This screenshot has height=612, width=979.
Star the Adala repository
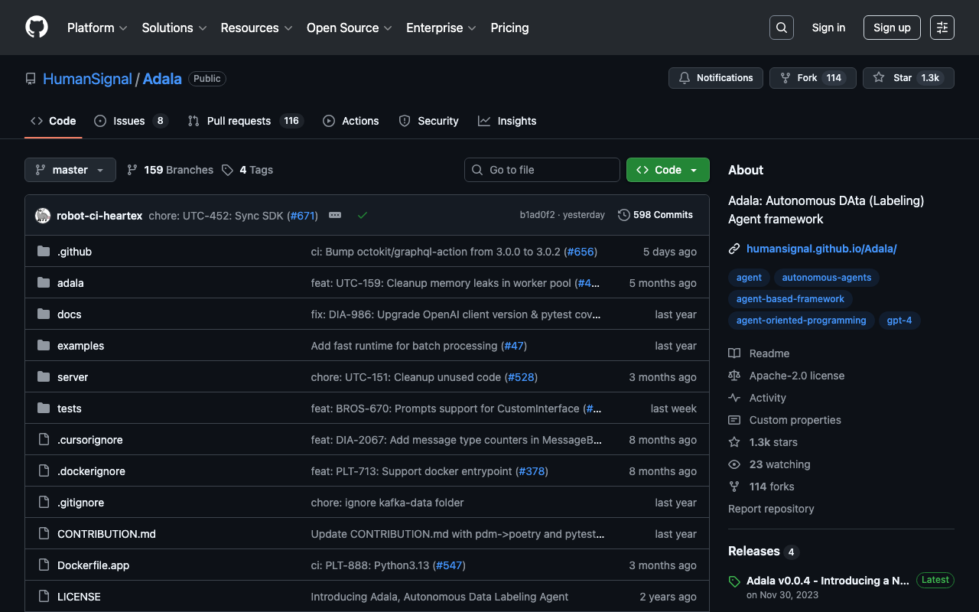click(x=893, y=78)
